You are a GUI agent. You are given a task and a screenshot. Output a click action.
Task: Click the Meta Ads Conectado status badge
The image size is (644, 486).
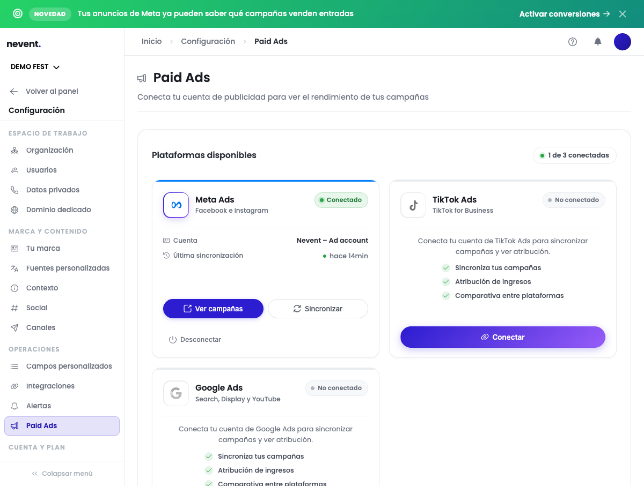(x=341, y=200)
